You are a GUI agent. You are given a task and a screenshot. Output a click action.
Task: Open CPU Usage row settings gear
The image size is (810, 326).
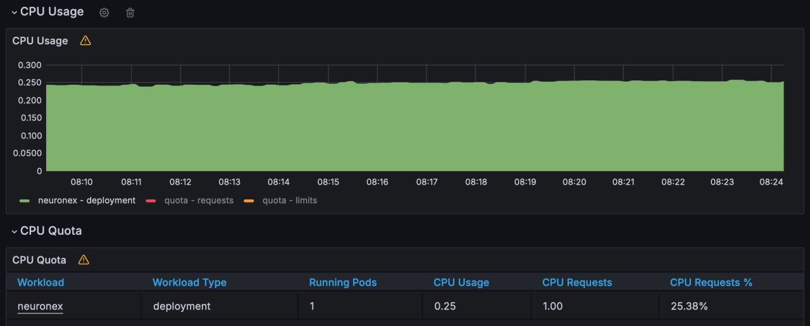104,13
